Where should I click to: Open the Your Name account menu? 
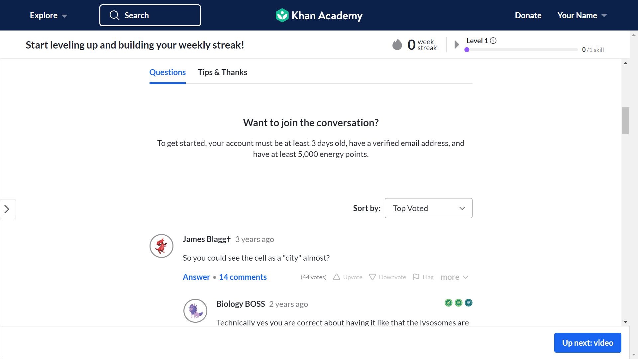click(582, 15)
